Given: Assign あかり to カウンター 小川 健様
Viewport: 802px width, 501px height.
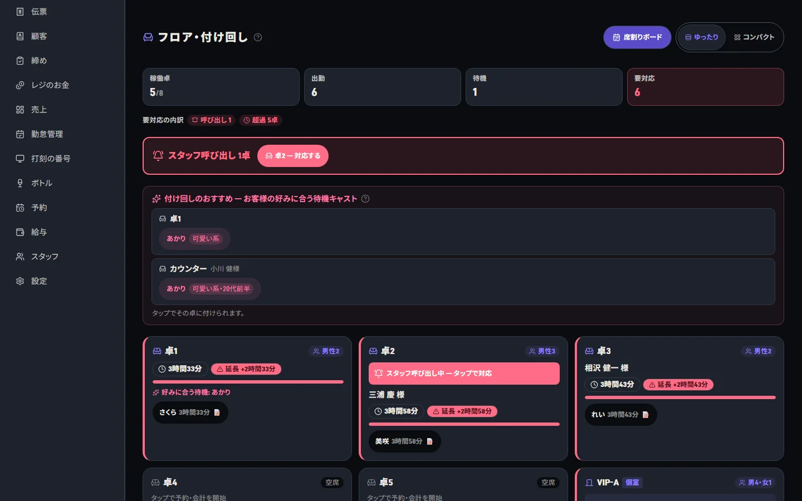Looking at the screenshot, I should 210,289.
